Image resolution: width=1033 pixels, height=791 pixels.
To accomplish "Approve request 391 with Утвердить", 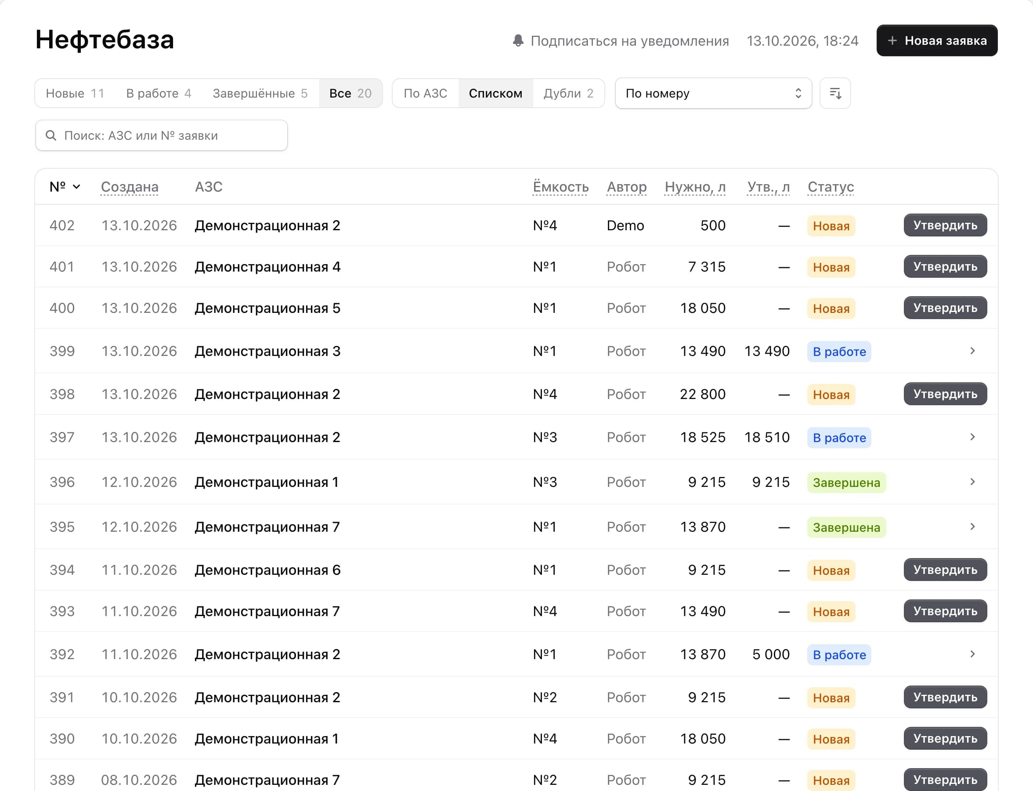I will point(945,697).
